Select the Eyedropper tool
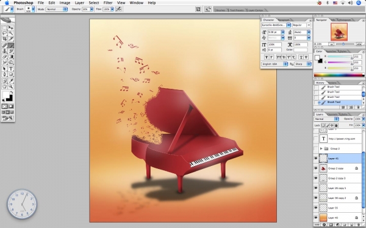The width and height of the screenshot is (366, 228). tap(11, 81)
